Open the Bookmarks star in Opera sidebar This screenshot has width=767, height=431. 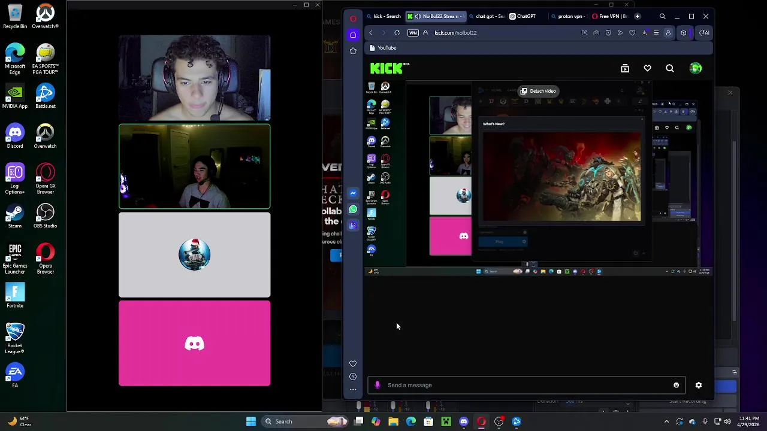click(x=353, y=50)
